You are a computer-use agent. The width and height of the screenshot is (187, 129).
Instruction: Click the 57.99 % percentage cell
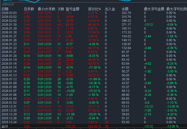pos(93,110)
